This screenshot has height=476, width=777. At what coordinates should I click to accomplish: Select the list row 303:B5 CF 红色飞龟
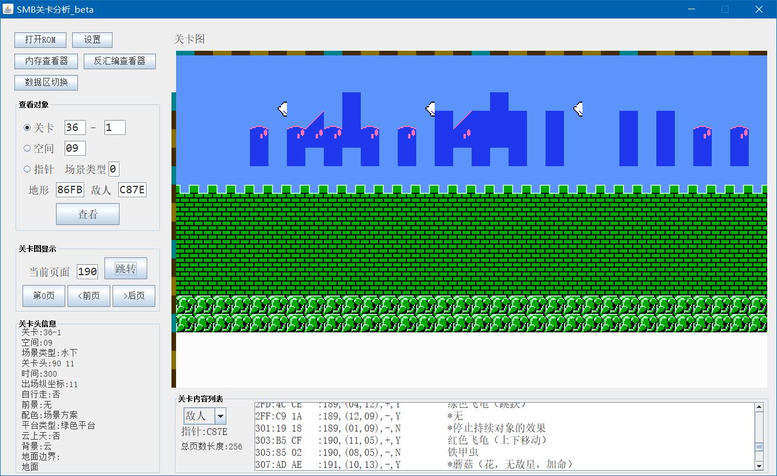point(505,440)
